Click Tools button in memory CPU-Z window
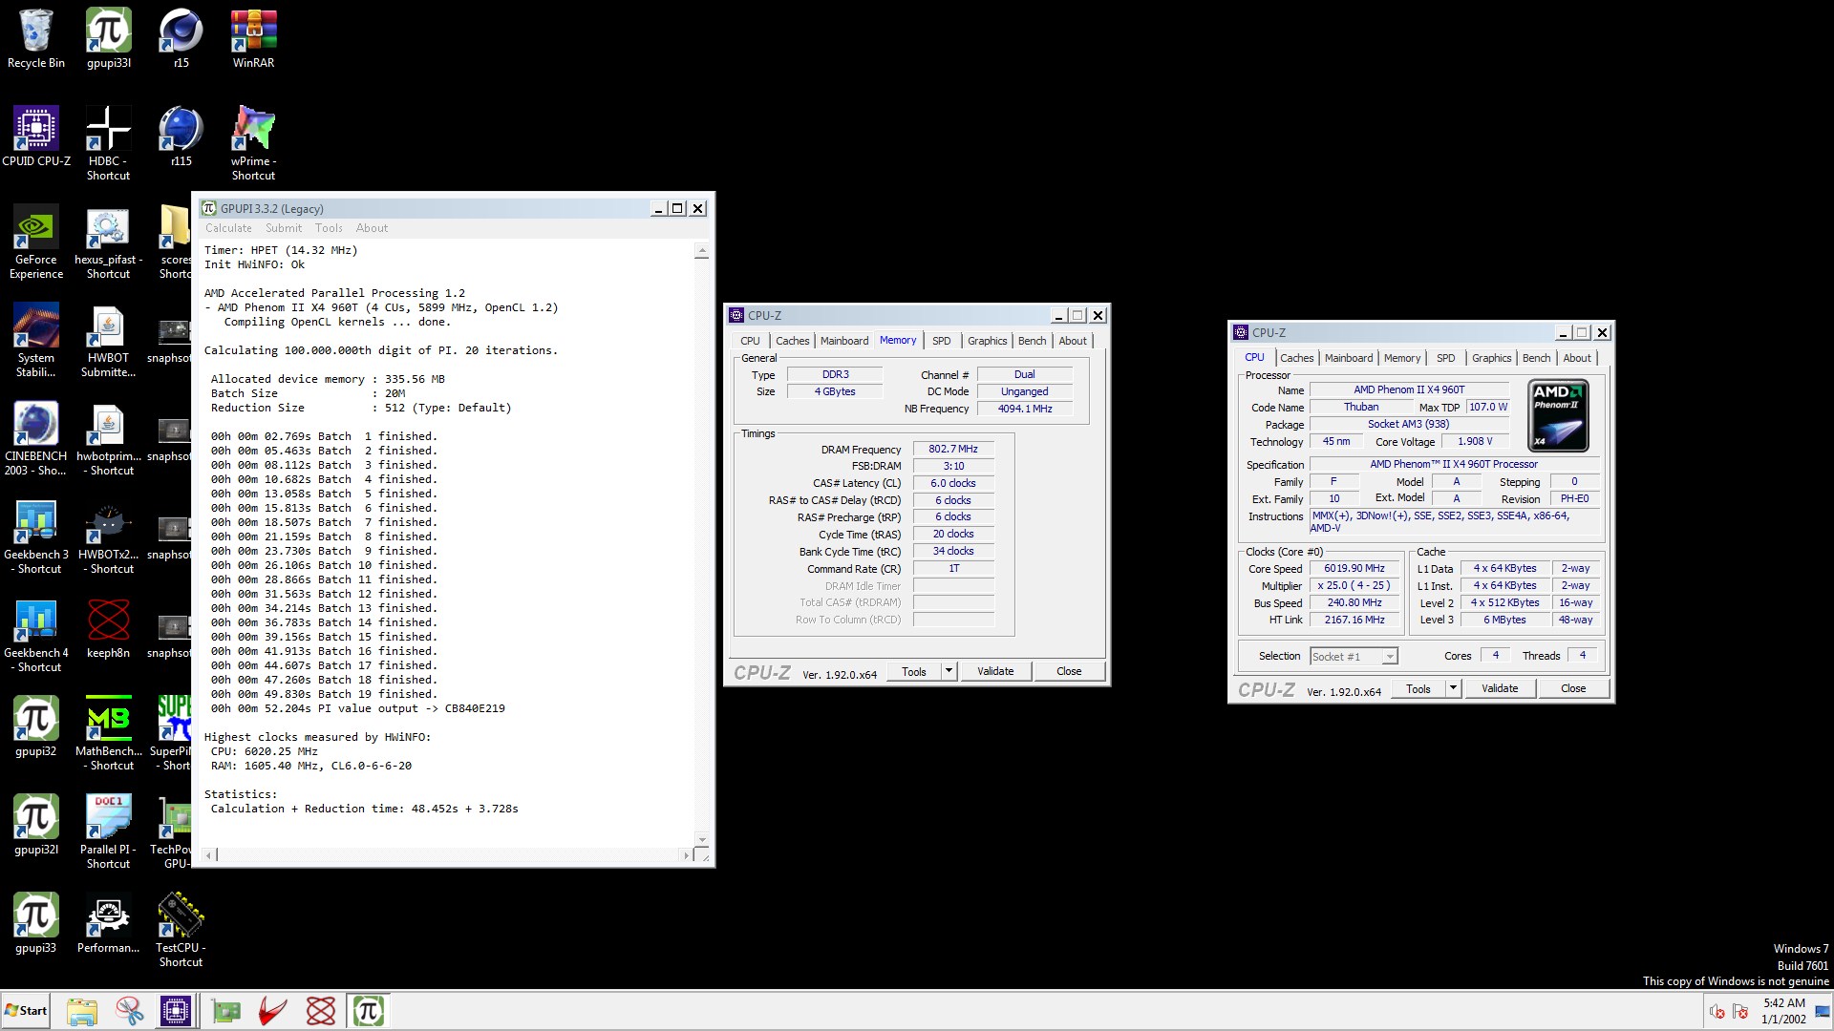Screen dimensions: 1834x1031 tap(914, 671)
